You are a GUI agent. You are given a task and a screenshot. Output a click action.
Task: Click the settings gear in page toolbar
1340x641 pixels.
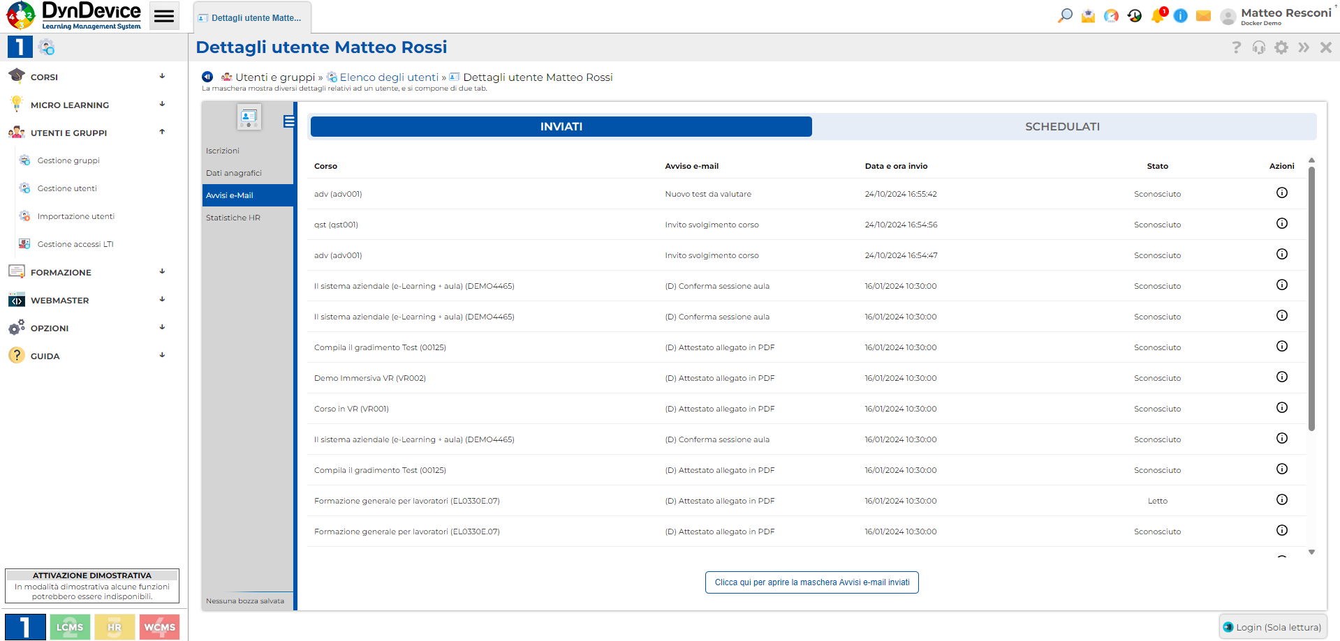click(1281, 47)
